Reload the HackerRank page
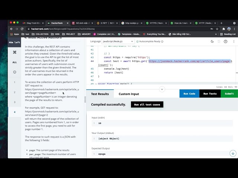Screen dimensions: 238x178 [x=22, y=29]
